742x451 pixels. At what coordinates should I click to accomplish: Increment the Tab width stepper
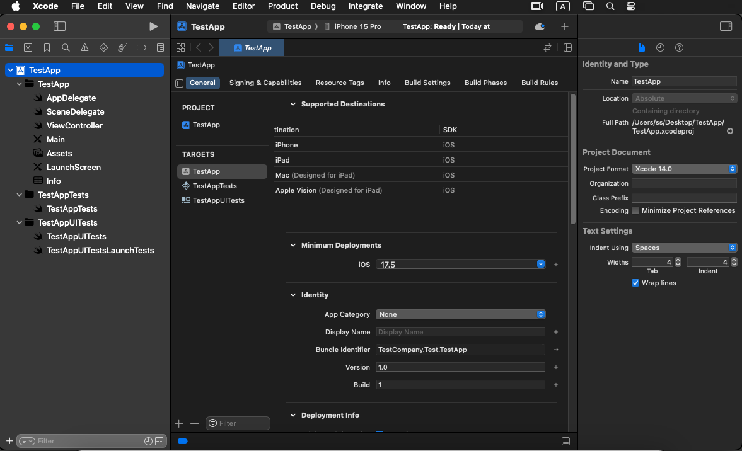coord(678,260)
